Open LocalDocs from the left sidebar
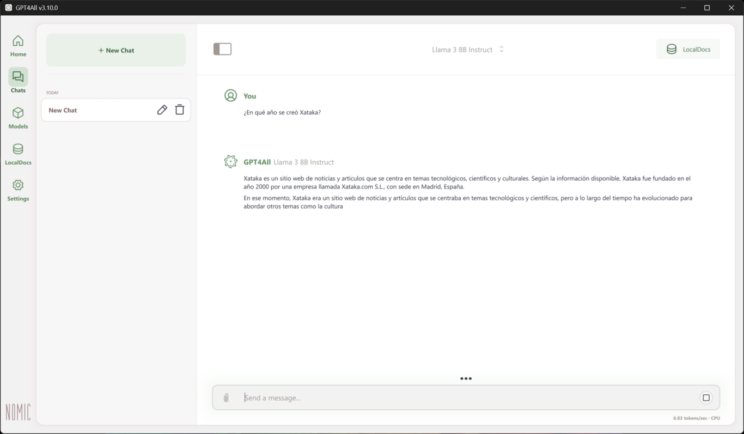 (18, 154)
